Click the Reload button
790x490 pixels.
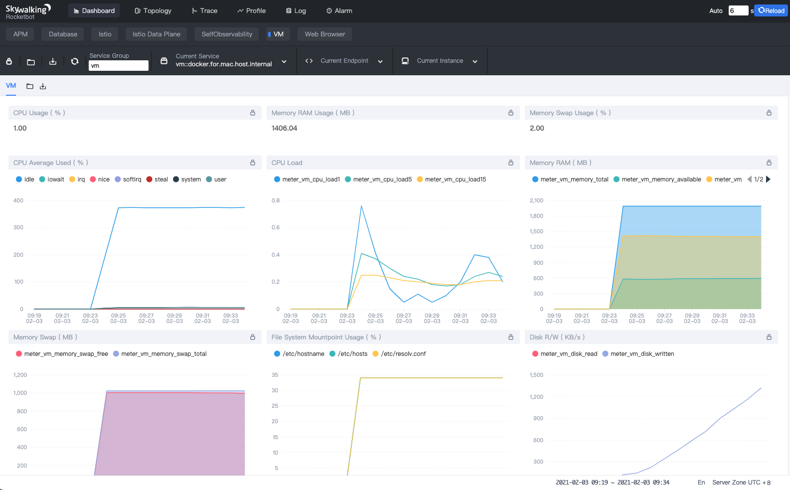pos(771,10)
